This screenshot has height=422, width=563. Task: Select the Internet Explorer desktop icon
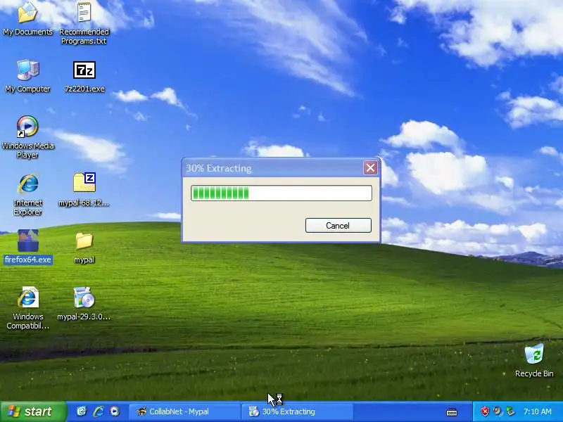point(27,195)
